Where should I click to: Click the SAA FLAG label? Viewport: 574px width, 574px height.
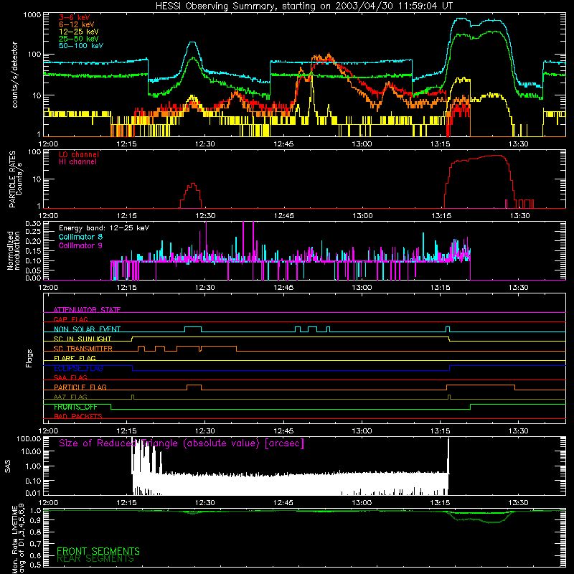pos(70,377)
